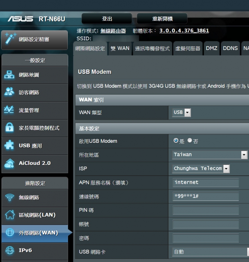Switch to the DDNS tab
249x262 pixels.
point(230,49)
